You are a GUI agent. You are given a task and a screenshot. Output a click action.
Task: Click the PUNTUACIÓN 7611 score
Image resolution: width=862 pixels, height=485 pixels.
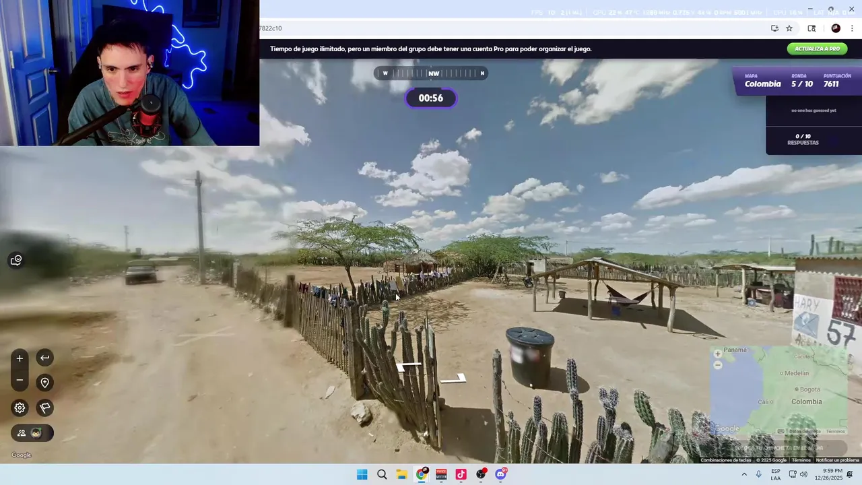coord(837,81)
